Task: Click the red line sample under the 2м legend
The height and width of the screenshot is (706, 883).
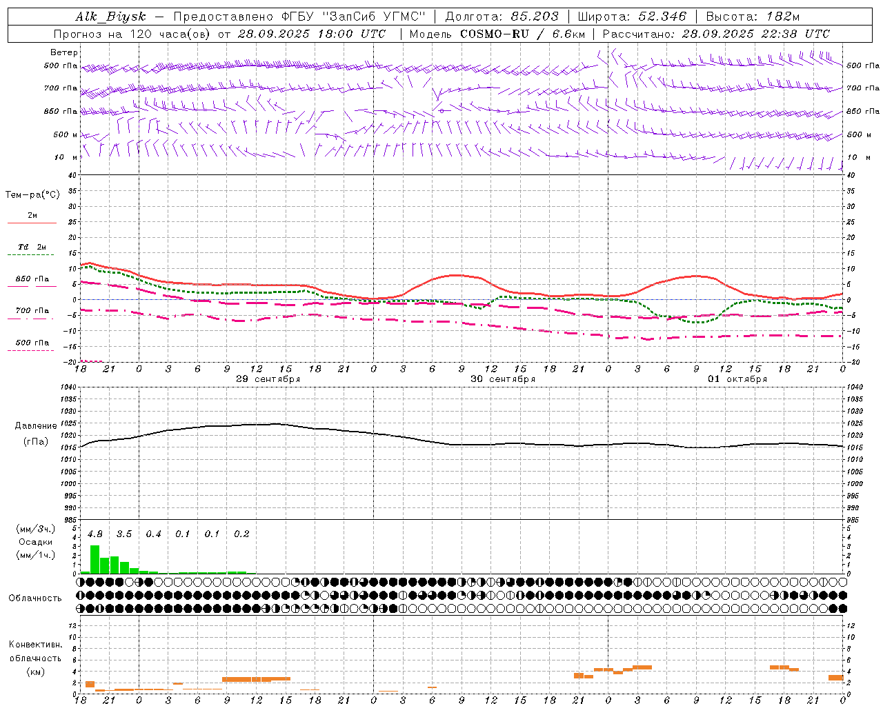Action: (x=32, y=223)
